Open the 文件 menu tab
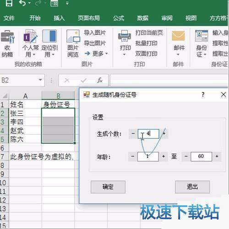Image resolution: width=229 pixels, height=229 pixels. [x=9, y=18]
